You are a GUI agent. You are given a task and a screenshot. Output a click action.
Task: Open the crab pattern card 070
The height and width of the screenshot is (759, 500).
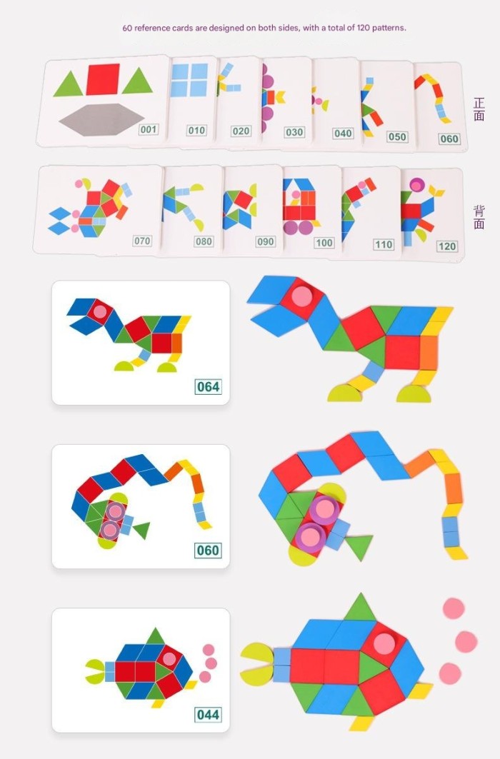(99, 209)
